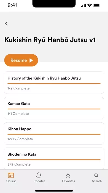Screen dimensions: 108x193
Task: Open Updates via the bell icon
Action: point(39,175)
